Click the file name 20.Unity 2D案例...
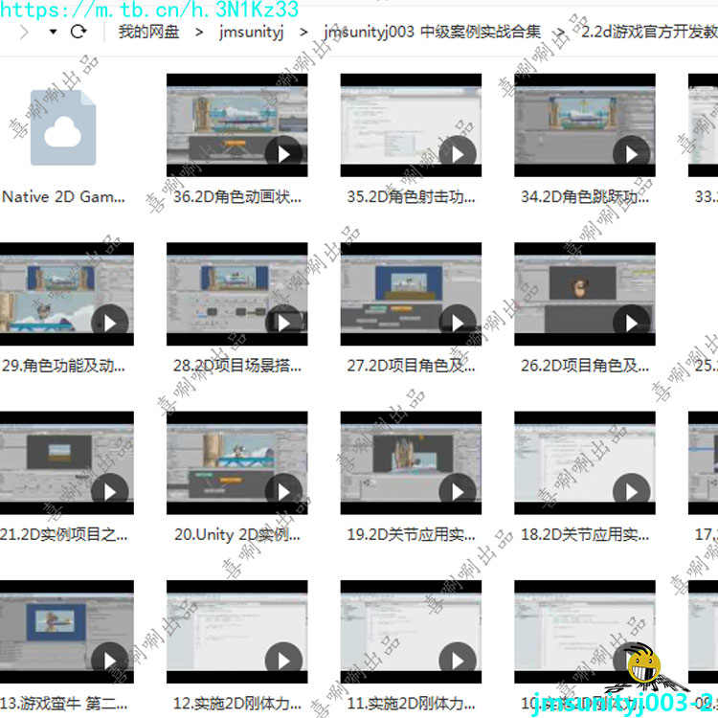Screen dimensions: 718x718 tap(237, 535)
